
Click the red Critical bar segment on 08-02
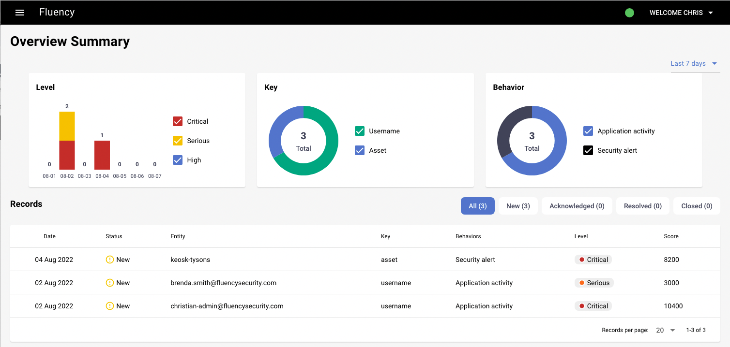(x=67, y=155)
